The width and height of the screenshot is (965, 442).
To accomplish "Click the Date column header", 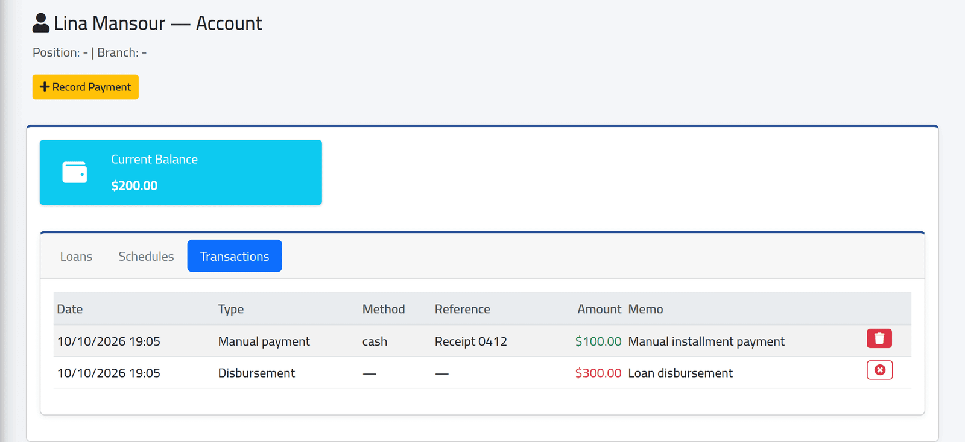I will 70,309.
